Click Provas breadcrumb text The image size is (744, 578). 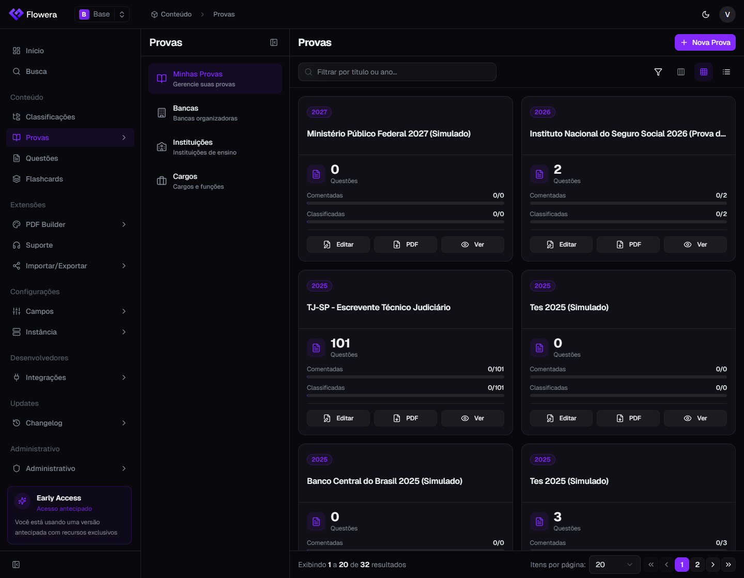(224, 14)
